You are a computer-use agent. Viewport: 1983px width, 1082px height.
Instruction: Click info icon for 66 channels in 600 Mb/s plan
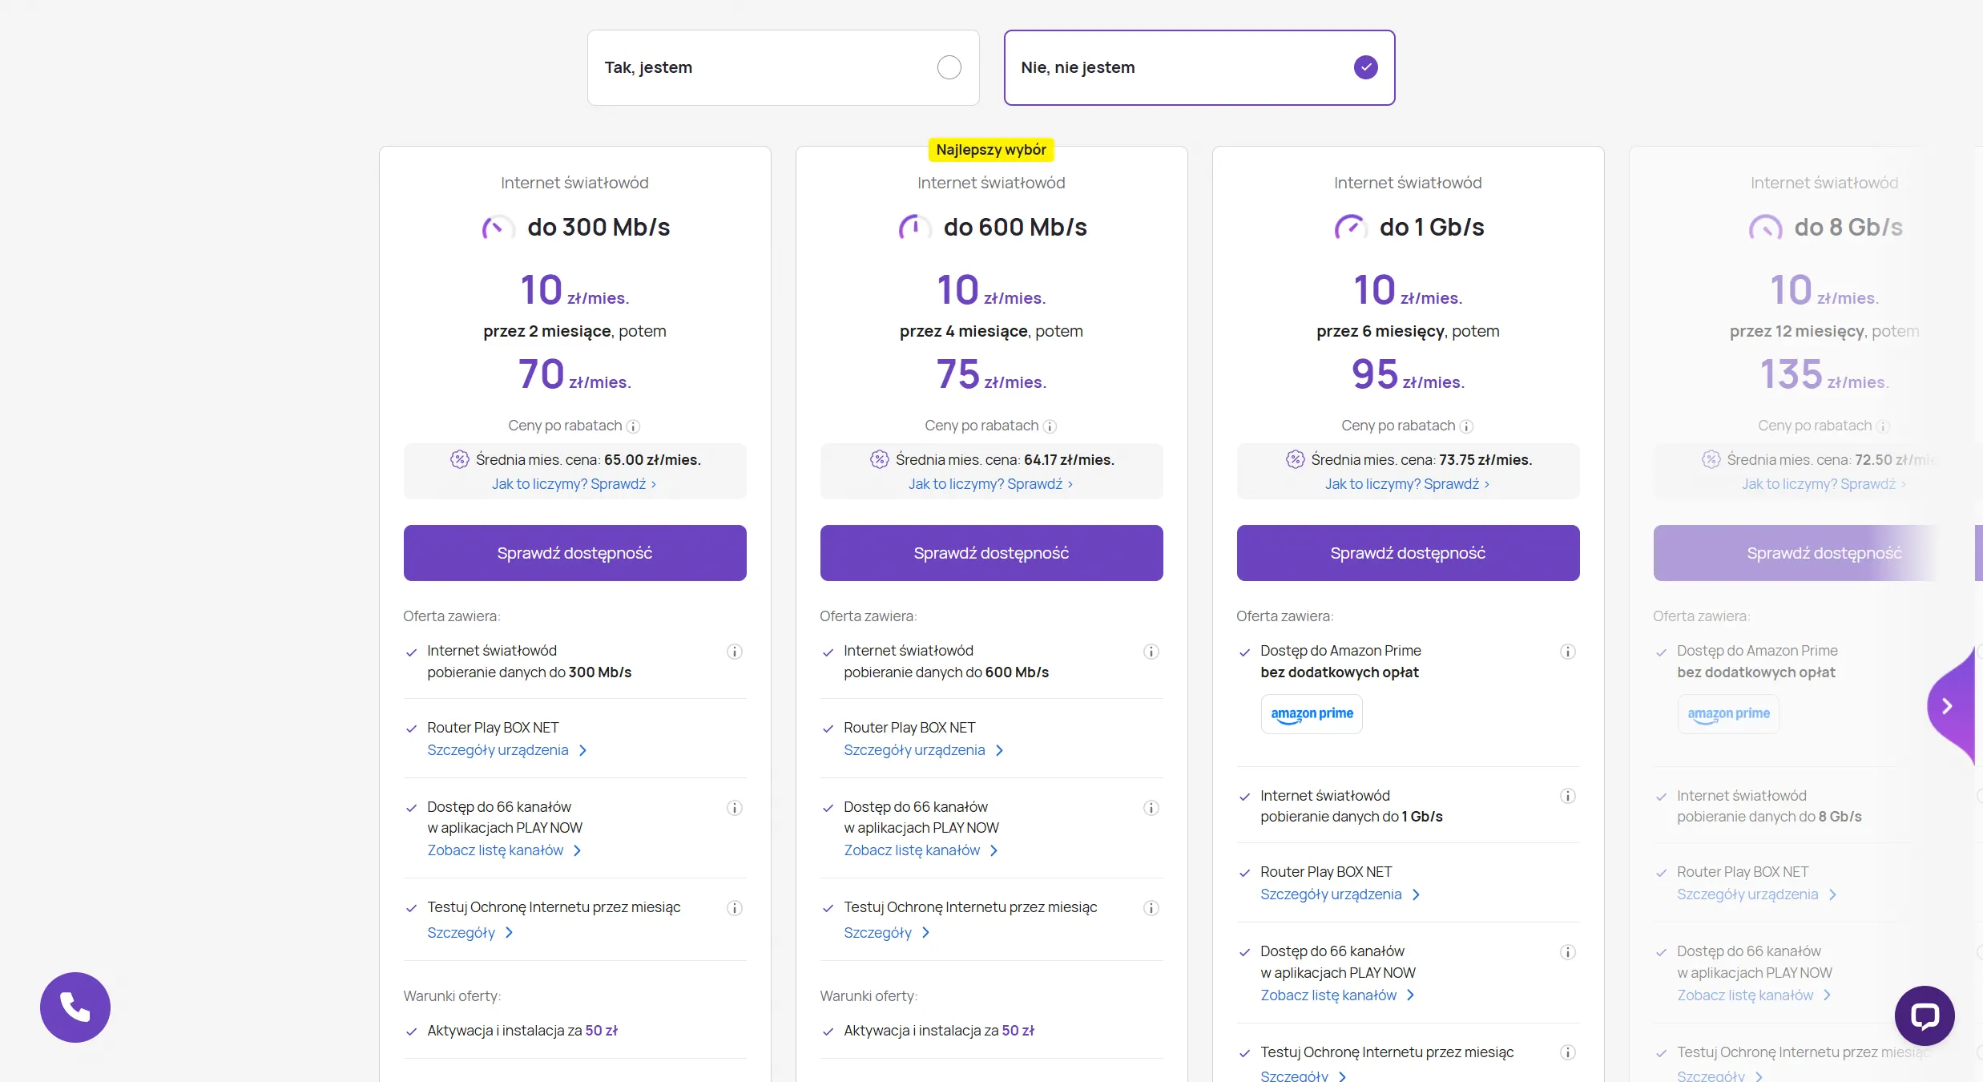coord(1151,808)
